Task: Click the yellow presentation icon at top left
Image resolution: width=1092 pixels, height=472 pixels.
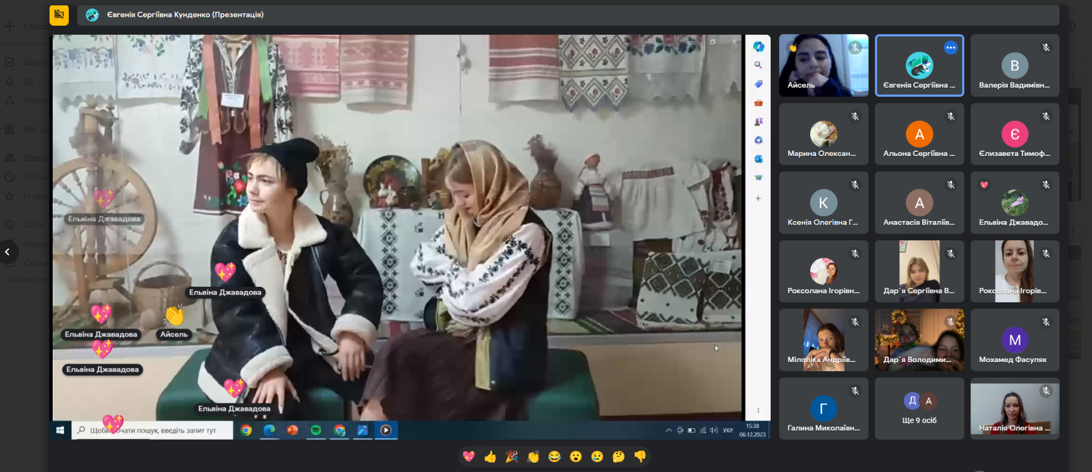Action: (x=59, y=15)
